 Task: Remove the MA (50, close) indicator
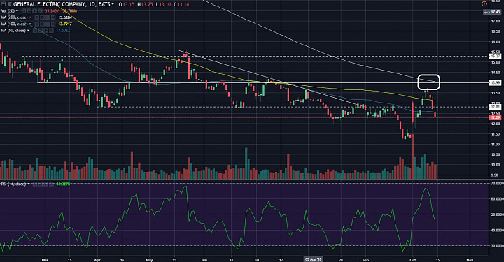point(51,31)
